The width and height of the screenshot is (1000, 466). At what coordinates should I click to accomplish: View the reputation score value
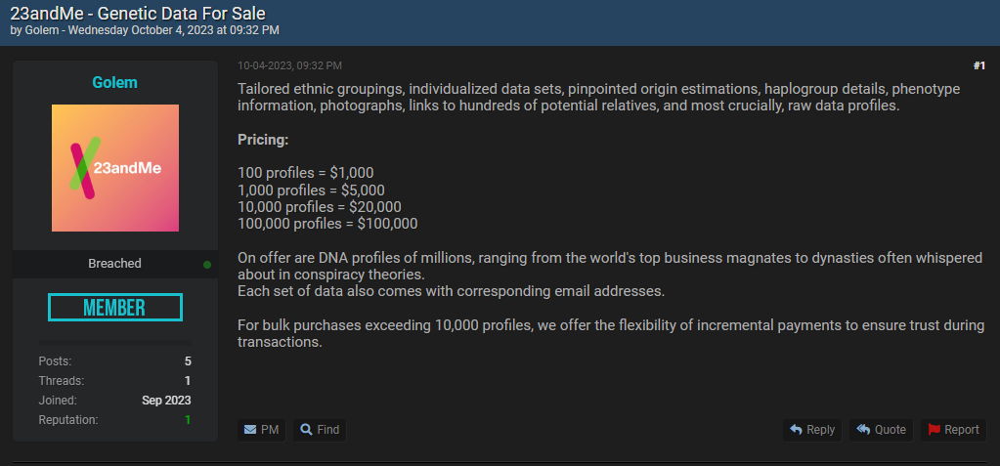(188, 420)
